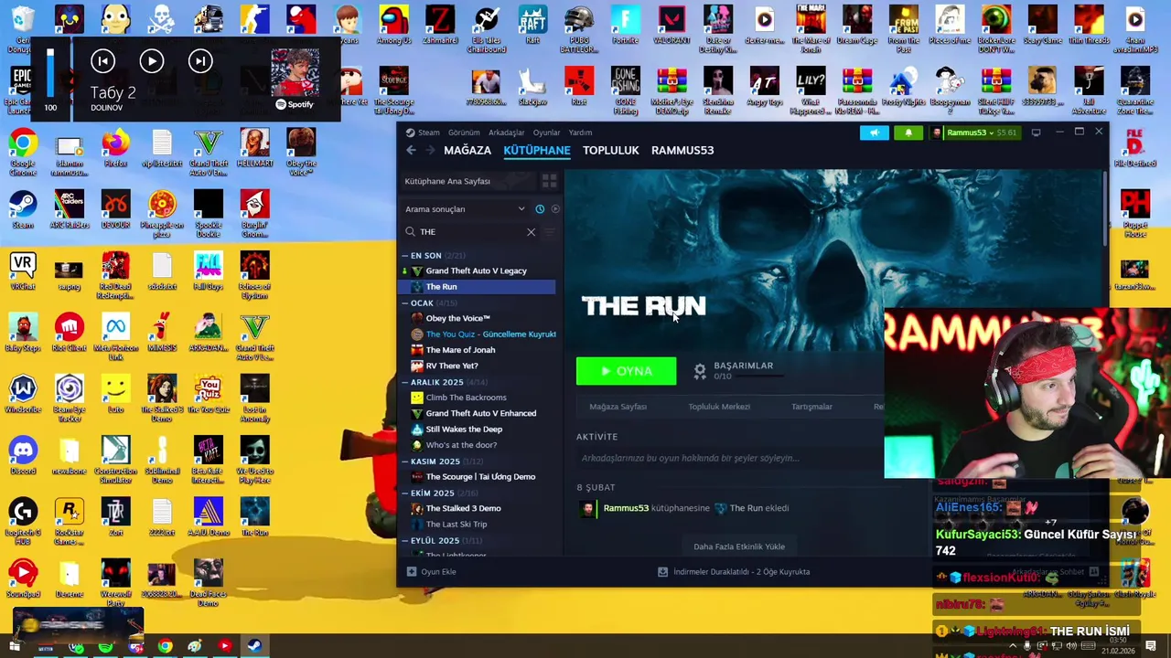The width and height of the screenshot is (1171, 658).
Task: Open the VALORANT desktop shortcut
Action: (671, 25)
